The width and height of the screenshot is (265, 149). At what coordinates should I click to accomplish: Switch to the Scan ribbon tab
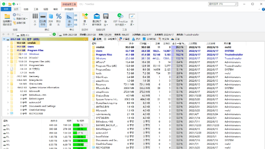[26, 9]
